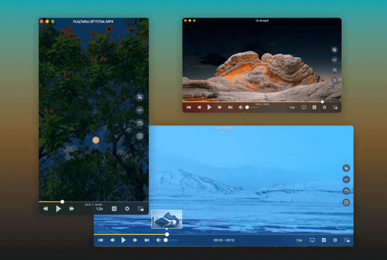Mute the volume in 3243 2.MP4 window
Viewport: 387px width, 260px height.
(158, 240)
